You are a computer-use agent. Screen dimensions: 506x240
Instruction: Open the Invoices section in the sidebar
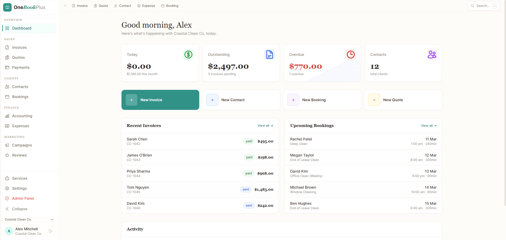(x=19, y=47)
